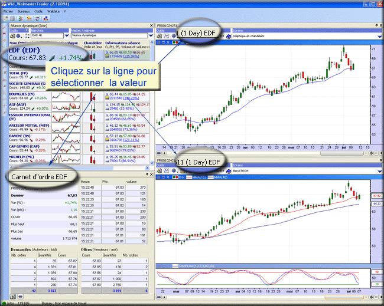Click the list horizontal scrollbar right arrow
This screenshot has width=384, height=306.
click(147, 168)
